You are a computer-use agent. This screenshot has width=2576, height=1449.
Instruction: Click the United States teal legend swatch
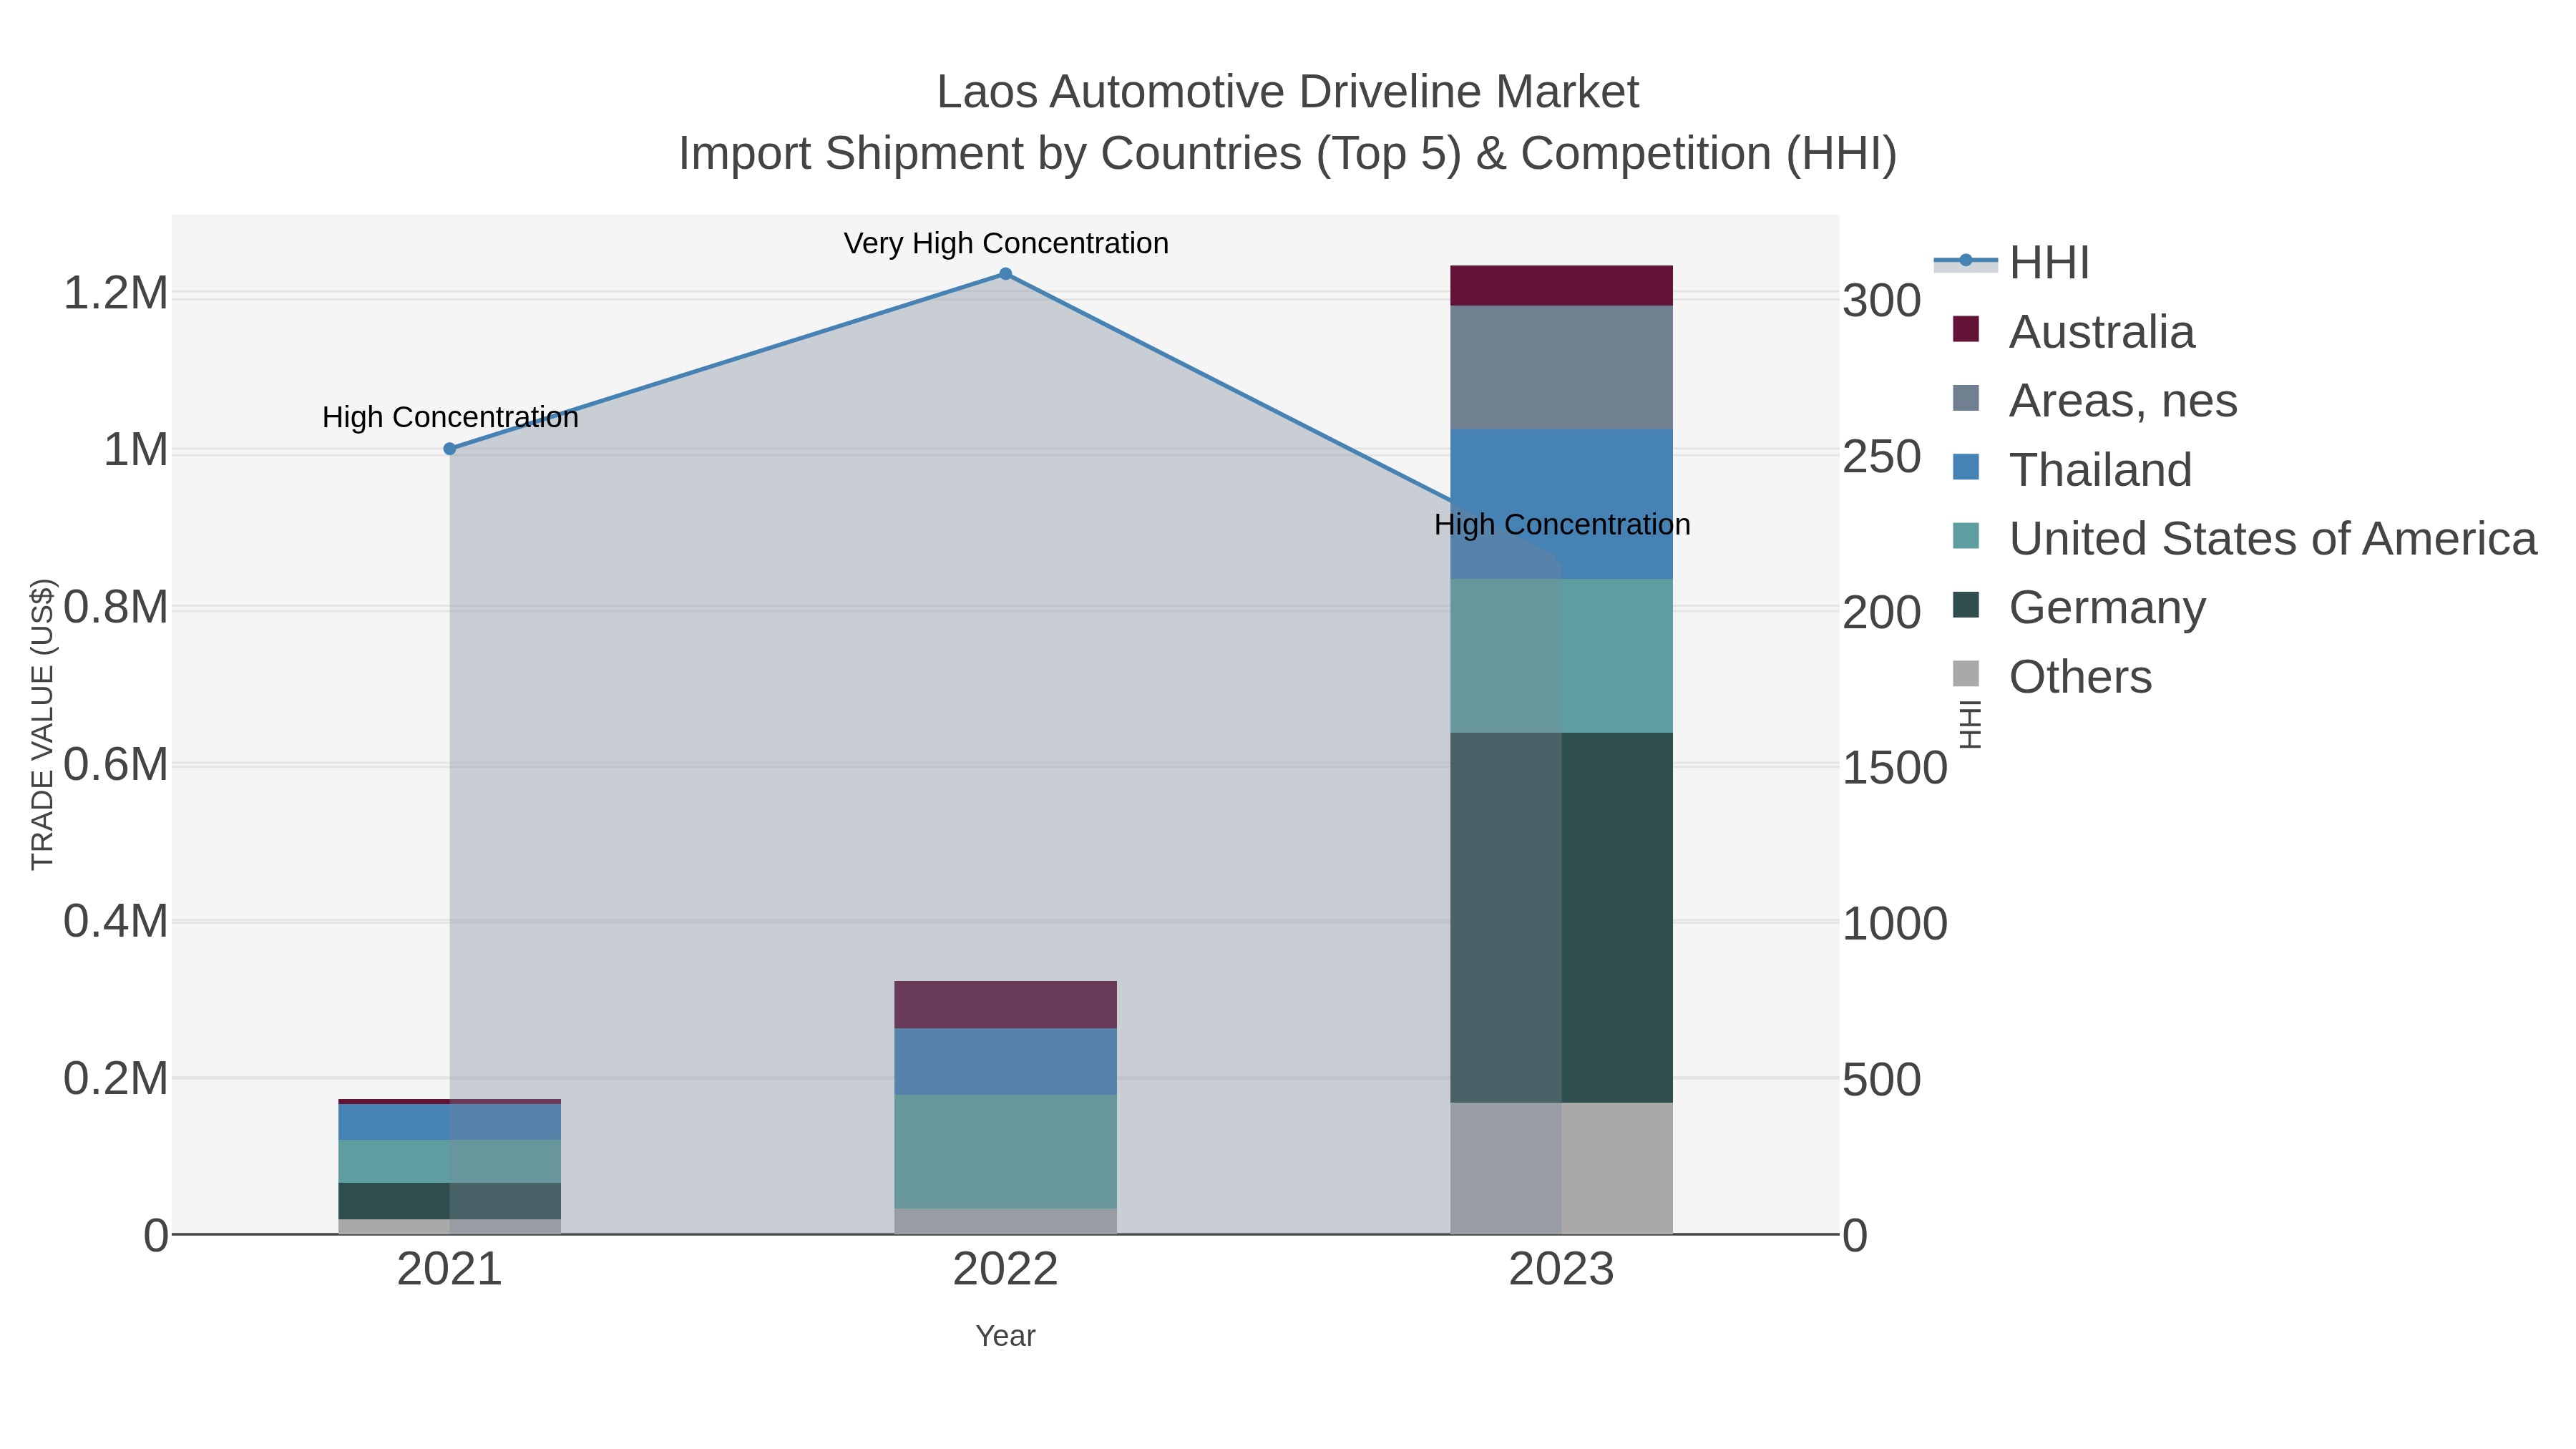[x=1966, y=536]
